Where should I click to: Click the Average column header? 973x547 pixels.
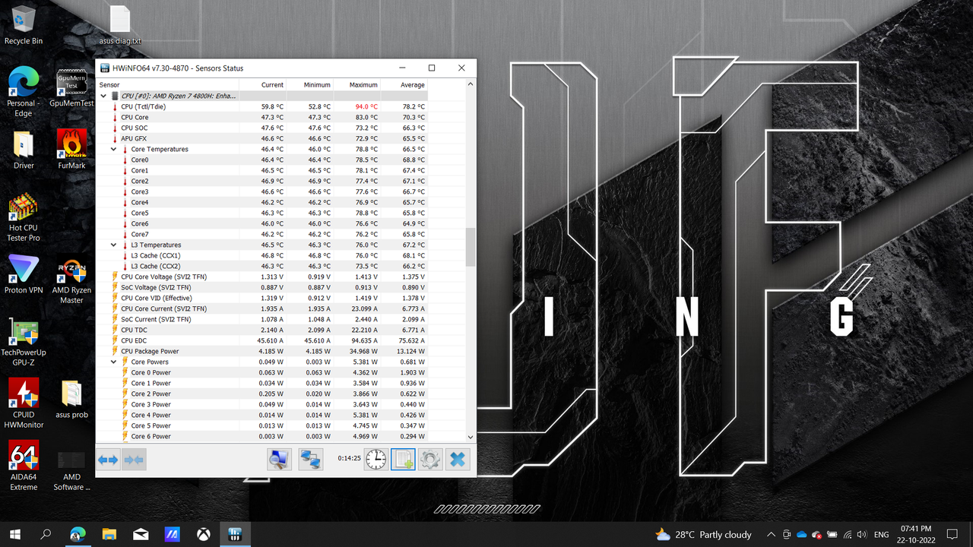pyautogui.click(x=404, y=85)
